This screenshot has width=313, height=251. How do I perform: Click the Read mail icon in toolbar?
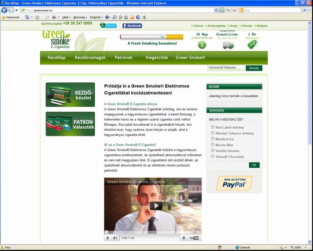point(47,18)
